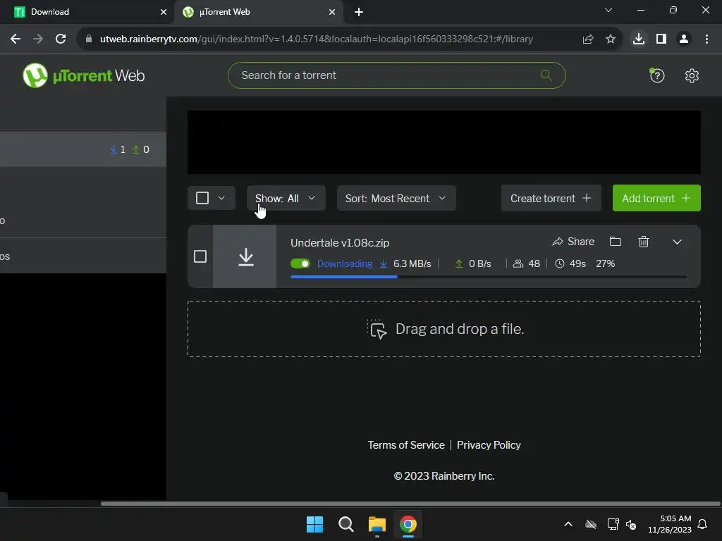This screenshot has height=541, width=722.
Task: Click the network tray icon
Action: 613,524
